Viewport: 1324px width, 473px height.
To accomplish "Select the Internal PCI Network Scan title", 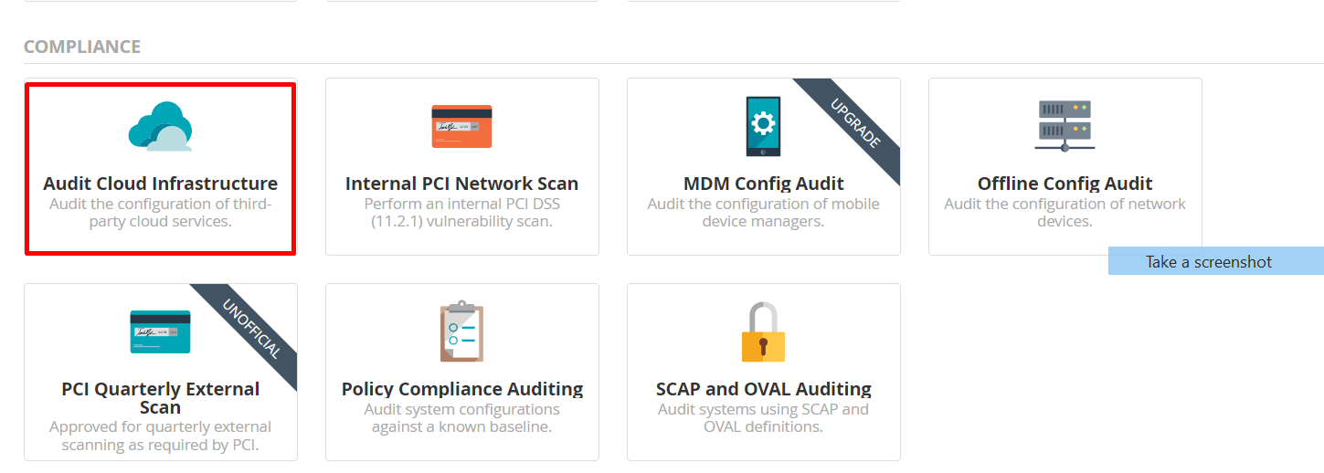I will point(461,184).
